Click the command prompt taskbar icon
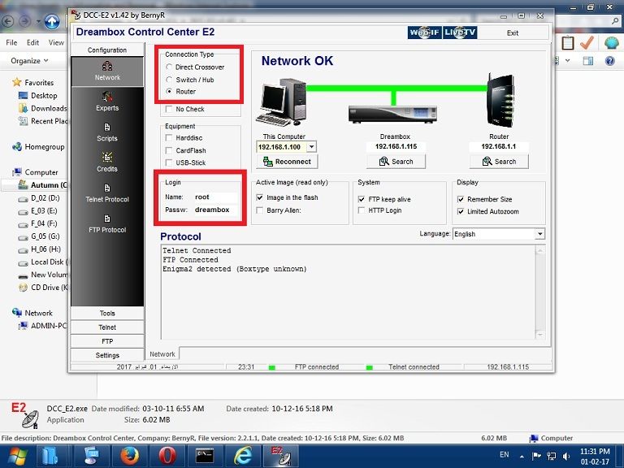 tap(205, 456)
